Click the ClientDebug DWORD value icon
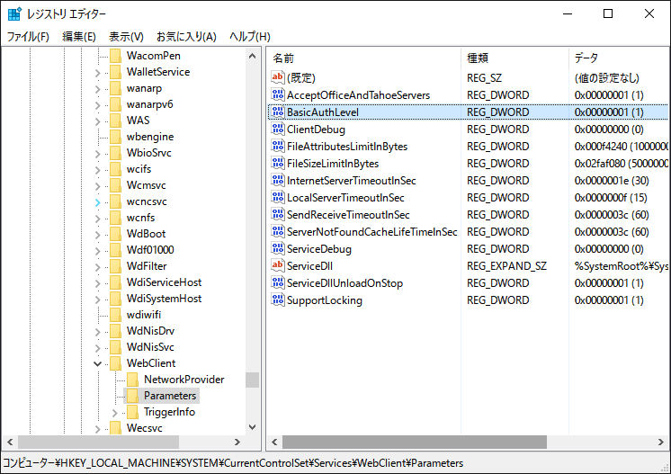This screenshot has height=474, width=671. (x=278, y=130)
